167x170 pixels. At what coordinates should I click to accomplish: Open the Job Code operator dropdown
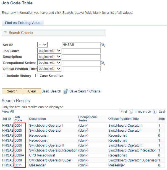click(x=49, y=51)
